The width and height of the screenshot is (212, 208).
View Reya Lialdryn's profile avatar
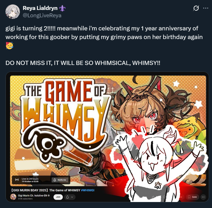click(13, 12)
